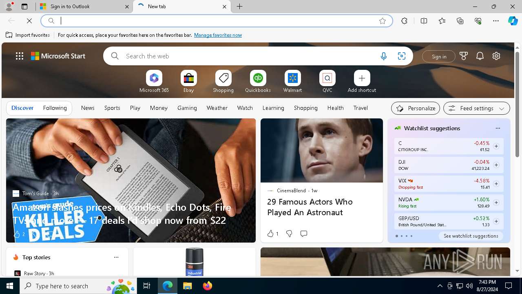Viewport: 522px width, 294px height.
Task: Dislike the astronaut actors article
Action: tap(289, 234)
